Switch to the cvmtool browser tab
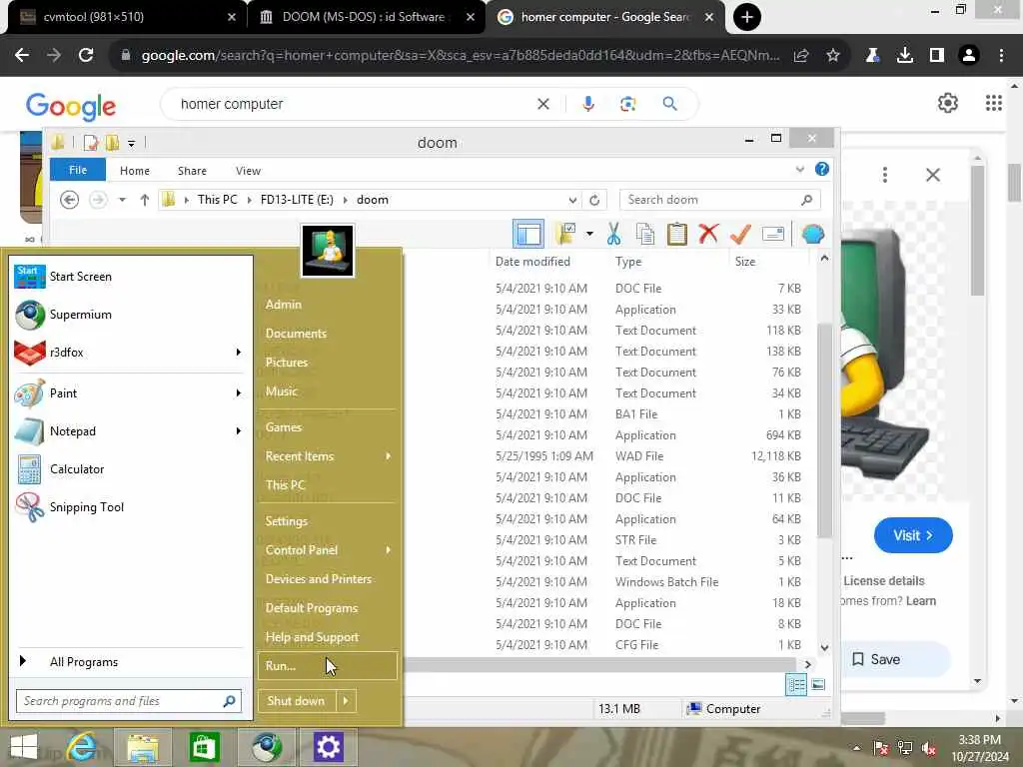This screenshot has height=767, width=1023. tap(127, 17)
